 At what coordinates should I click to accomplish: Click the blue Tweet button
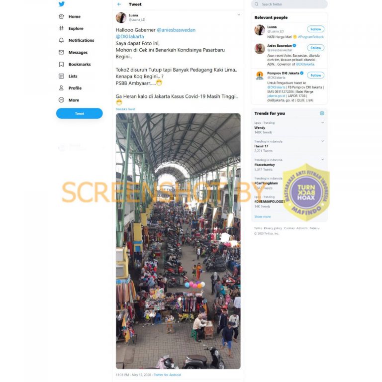[x=80, y=113]
